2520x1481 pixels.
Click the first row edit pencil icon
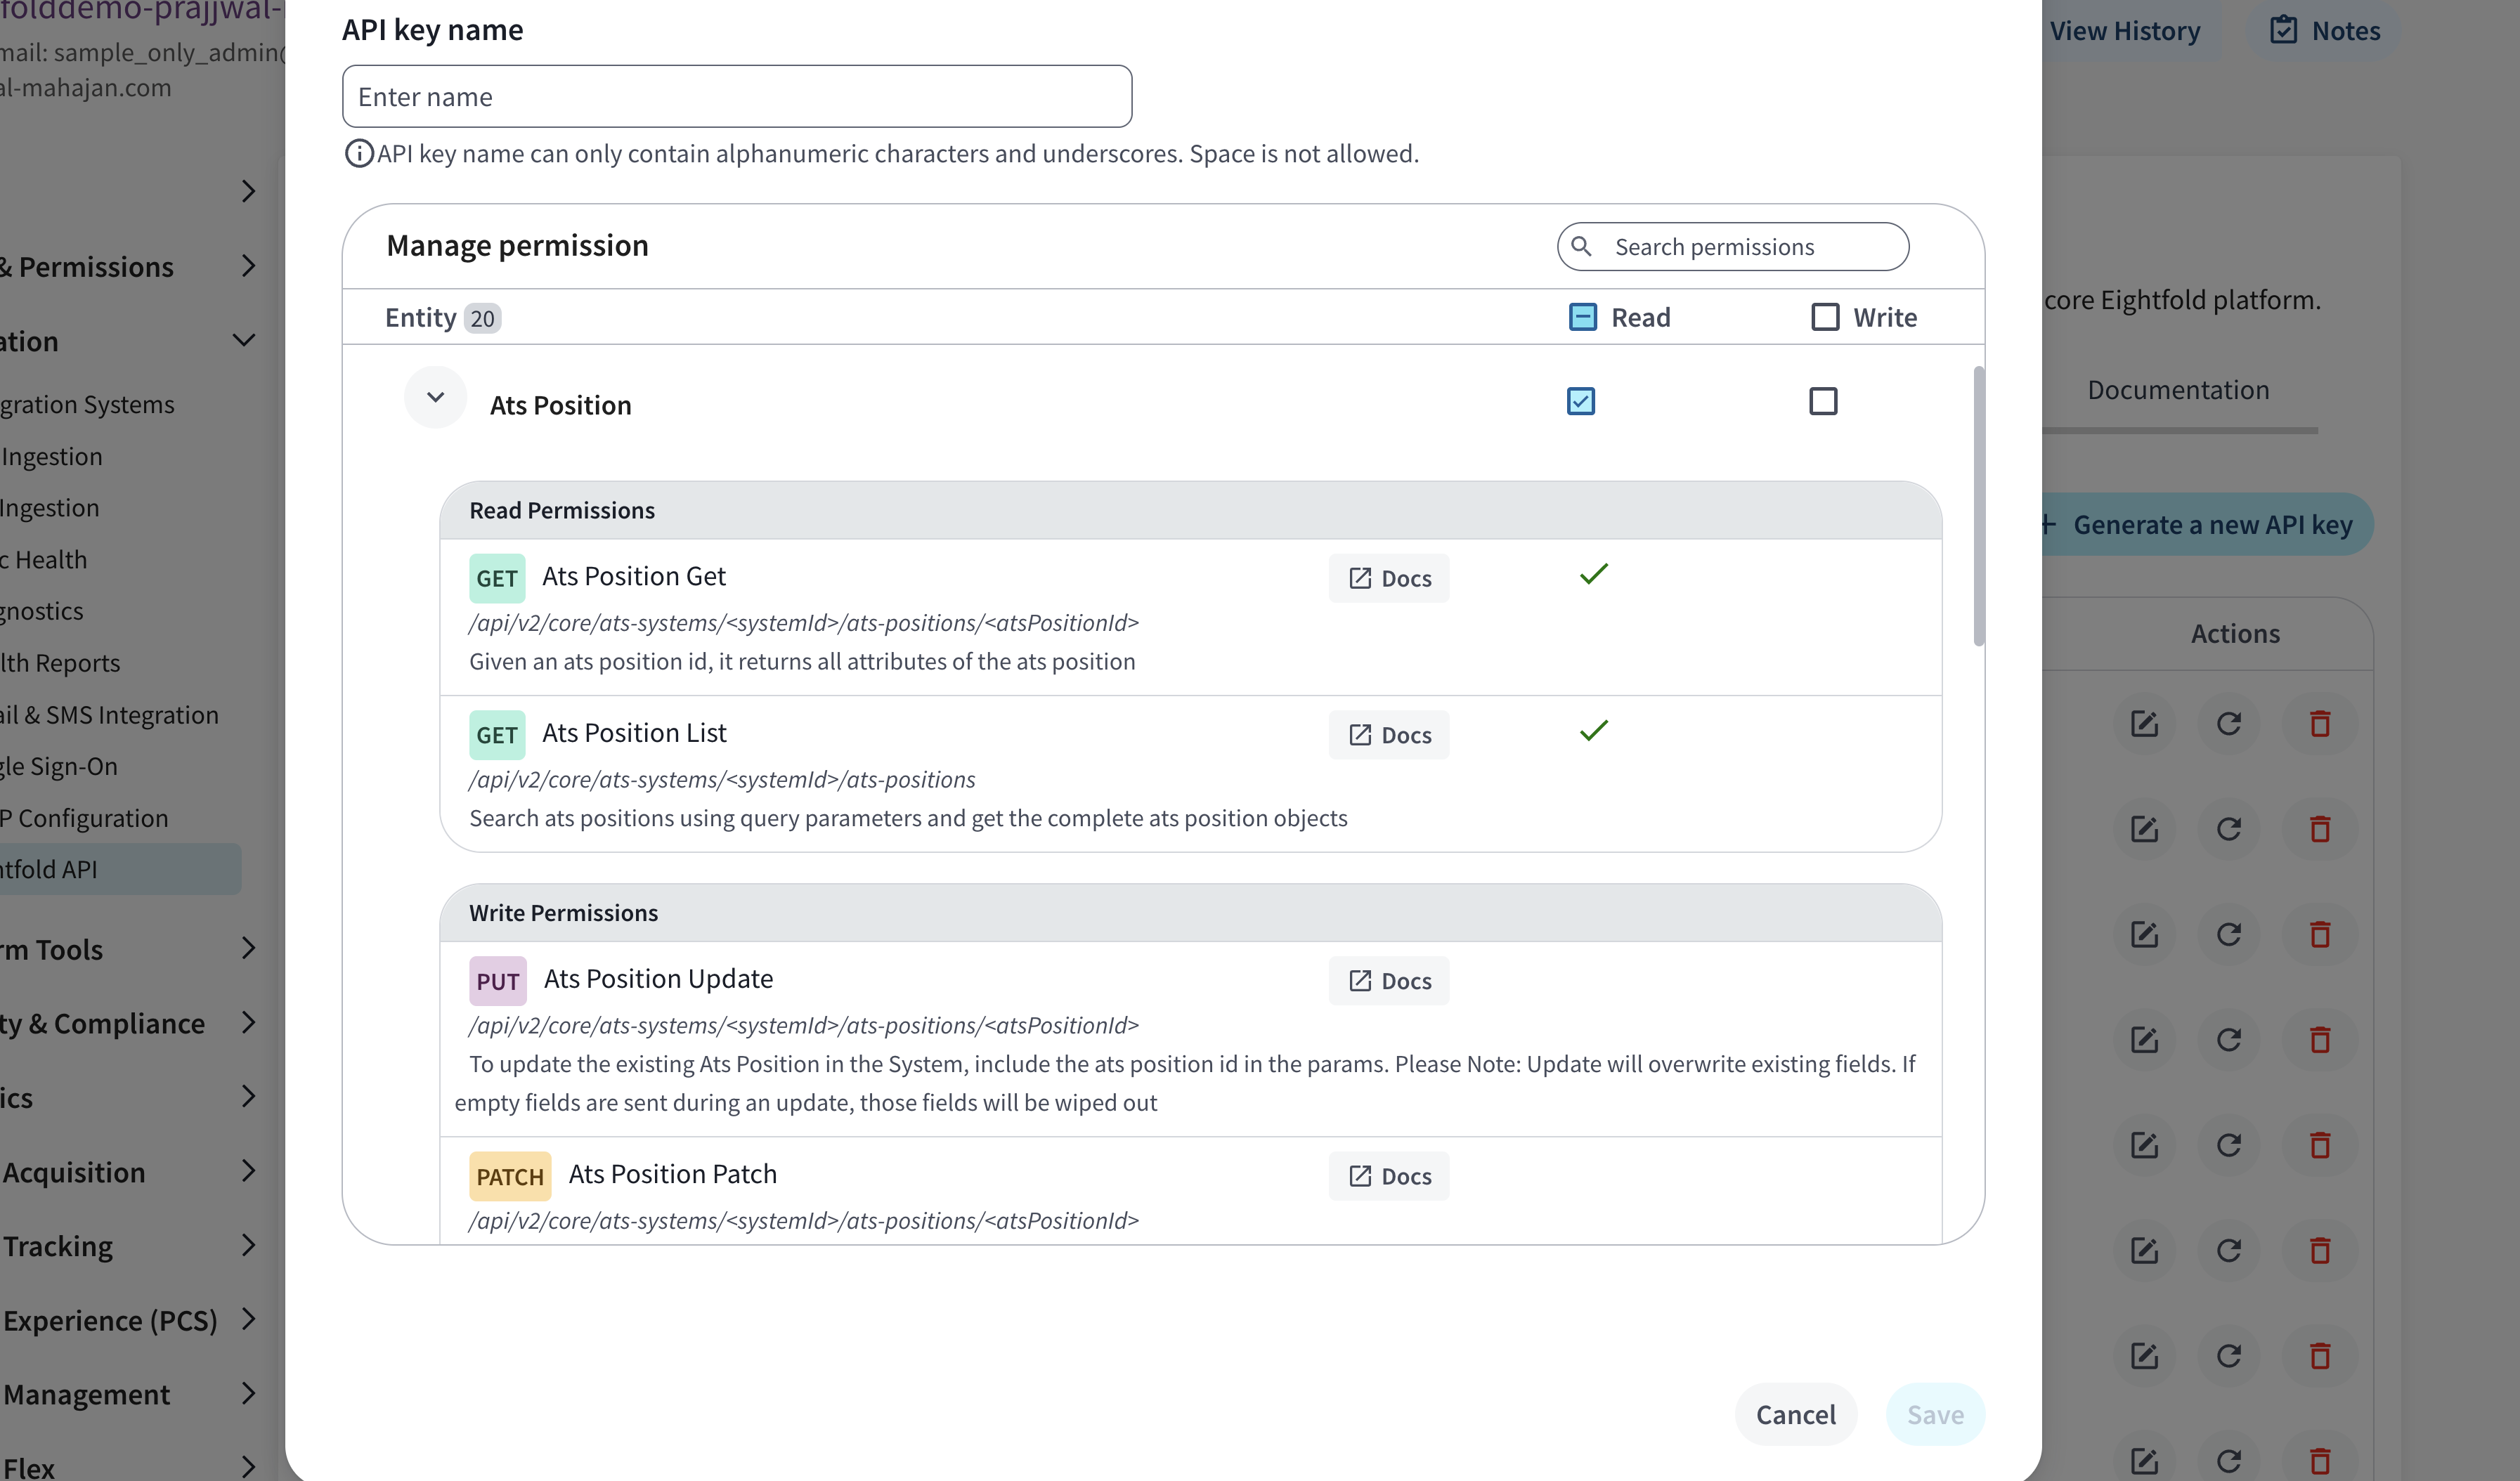click(2144, 724)
